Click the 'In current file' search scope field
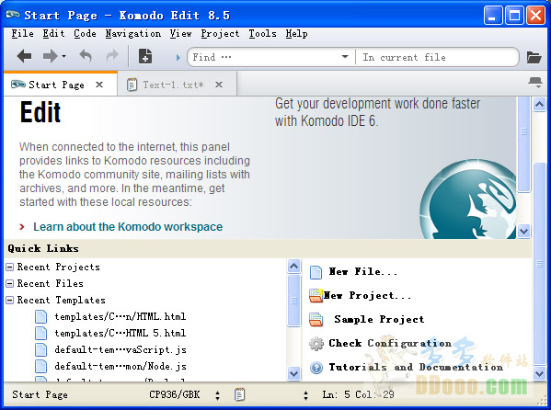The height and width of the screenshot is (410, 551). (436, 57)
